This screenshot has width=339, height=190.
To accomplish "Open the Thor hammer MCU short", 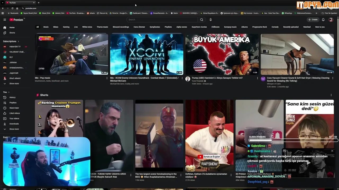I will (159, 136).
